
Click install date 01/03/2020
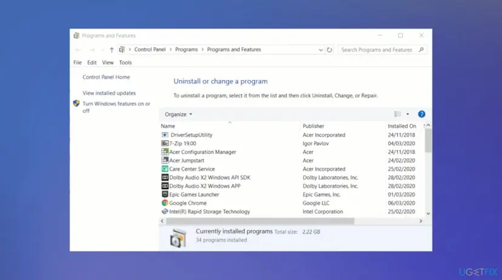(401, 194)
